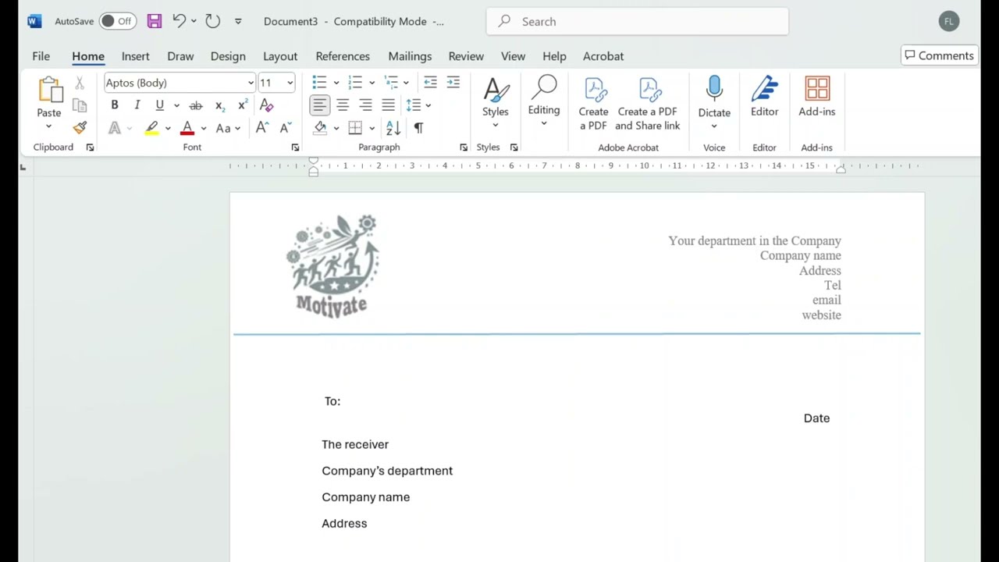999x562 pixels.
Task: Click Create a PDF and Share link
Action: tap(648, 105)
